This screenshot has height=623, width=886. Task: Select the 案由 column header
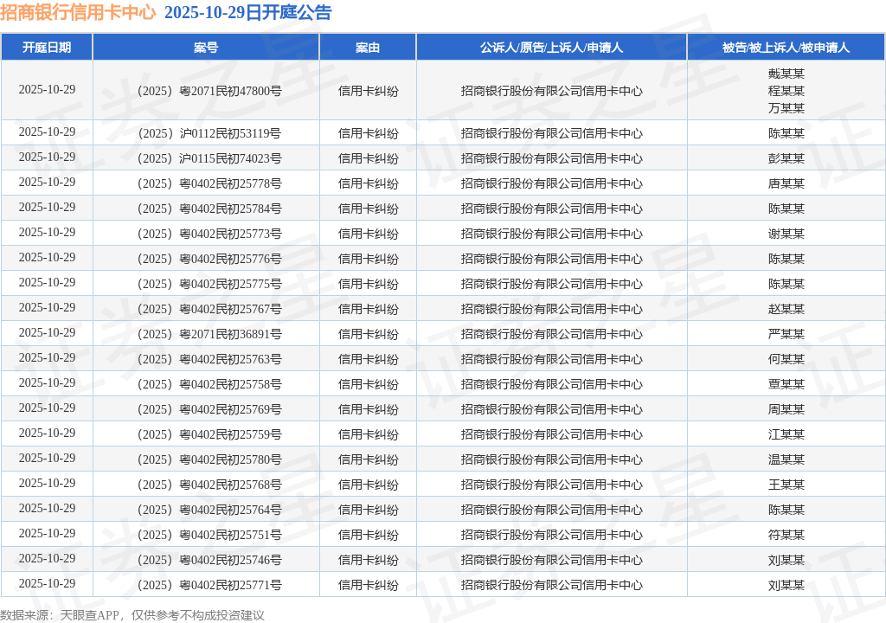tap(368, 48)
